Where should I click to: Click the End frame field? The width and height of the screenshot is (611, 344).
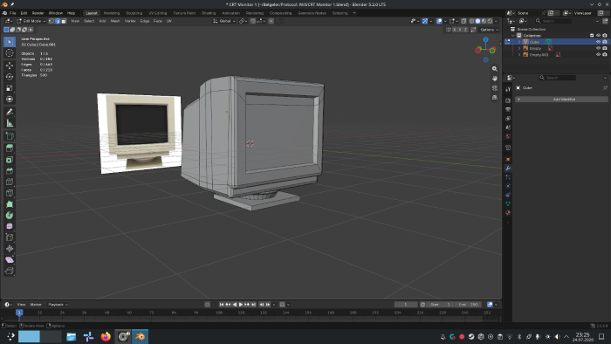(x=468, y=305)
